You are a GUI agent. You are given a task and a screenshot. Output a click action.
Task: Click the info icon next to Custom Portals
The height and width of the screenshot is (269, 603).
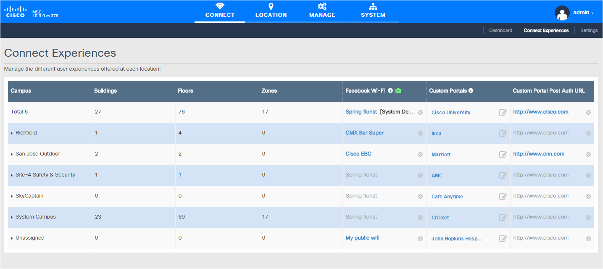471,91
